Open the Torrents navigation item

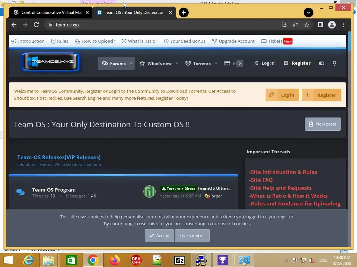click(x=198, y=63)
